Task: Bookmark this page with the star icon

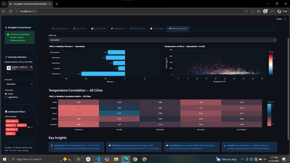Action: coord(252,11)
